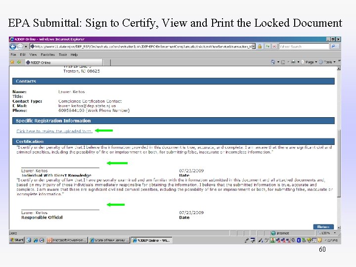Click the Lauren Keltos contact name value

(x=72, y=92)
